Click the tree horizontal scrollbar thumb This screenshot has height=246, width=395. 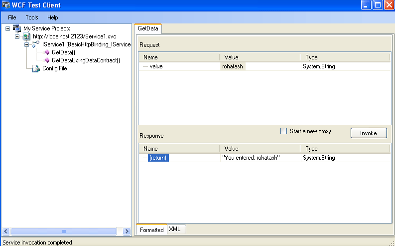click(x=64, y=231)
